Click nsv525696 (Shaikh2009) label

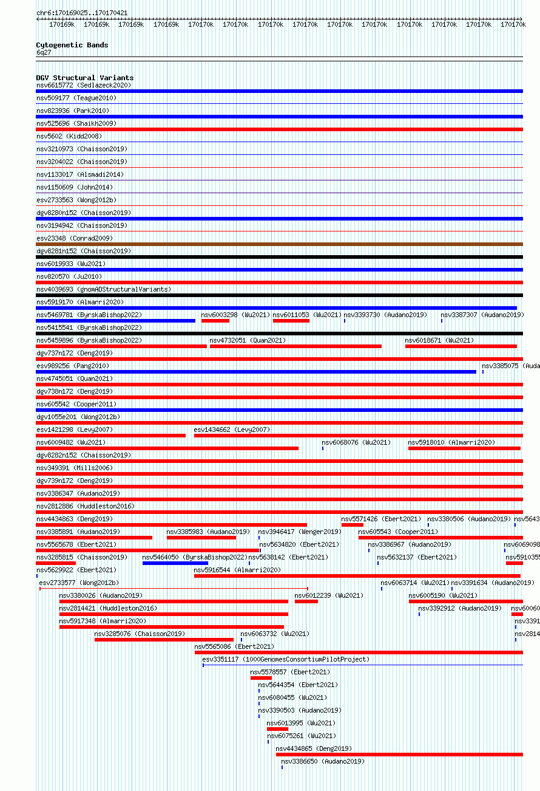click(x=76, y=123)
